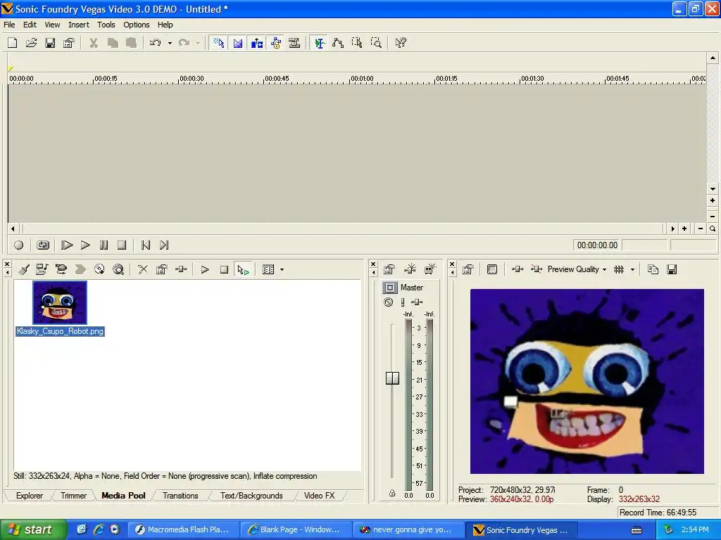
Task: Select the Normal Edit tool
Action: 319,43
